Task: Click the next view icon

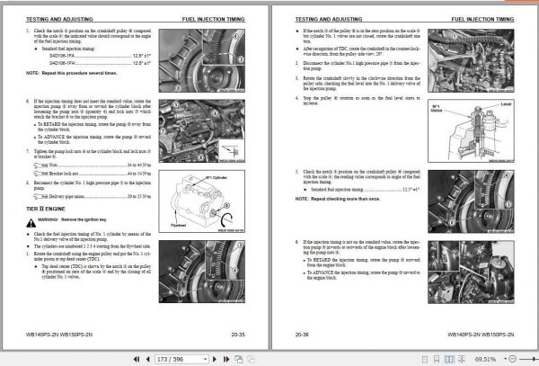Action: [x=251, y=359]
